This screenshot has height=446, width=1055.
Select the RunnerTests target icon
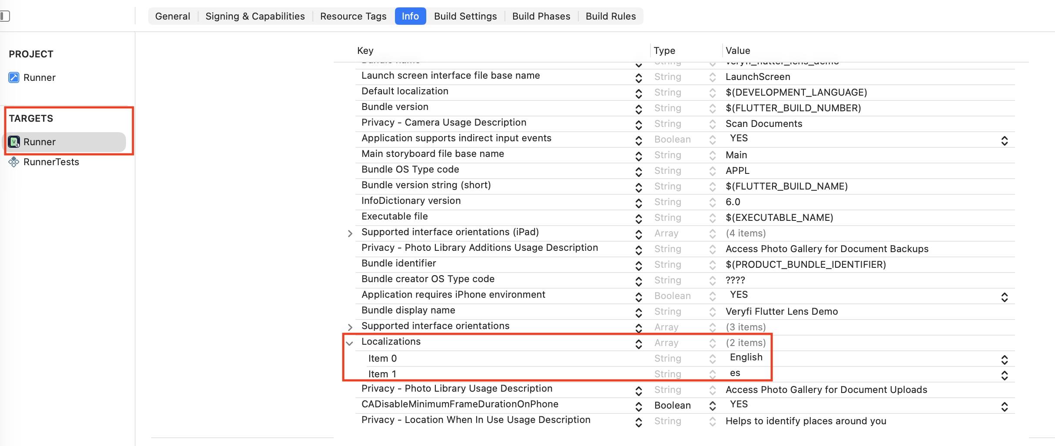click(x=14, y=162)
